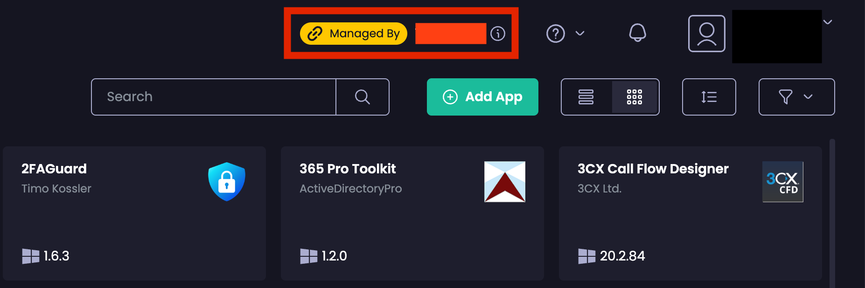Open the sort order button
The image size is (865, 288).
coord(709,97)
